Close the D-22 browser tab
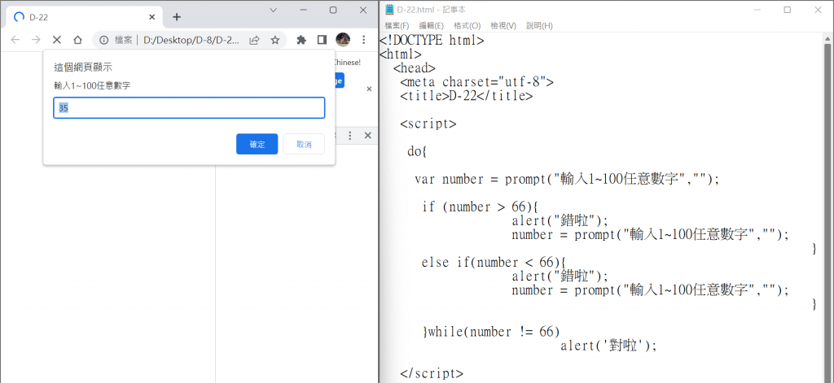This screenshot has width=834, height=383. 152,17
